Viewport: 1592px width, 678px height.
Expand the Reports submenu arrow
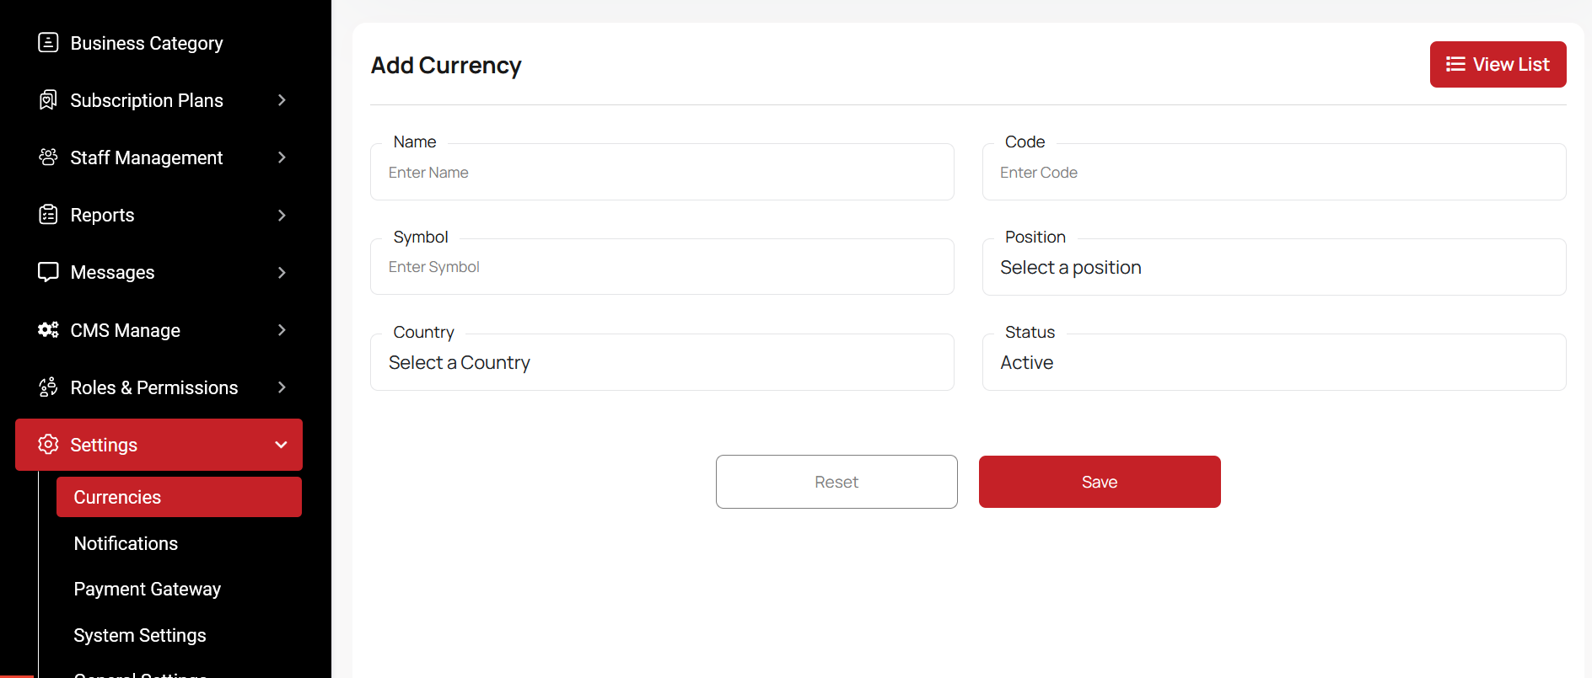282,215
